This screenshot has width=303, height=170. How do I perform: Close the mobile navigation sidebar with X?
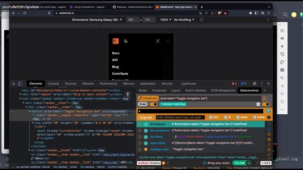coord(158,41)
